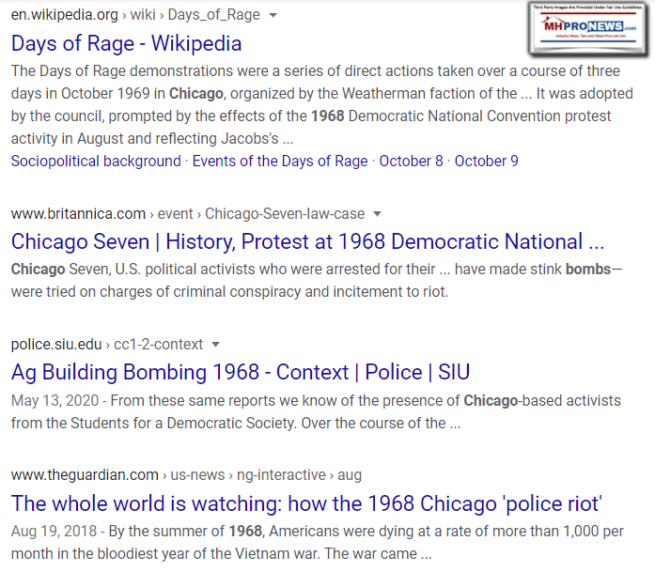Open the Days of Rage - Wikipedia result
Viewport: 655px width, 572px height.
(x=126, y=43)
